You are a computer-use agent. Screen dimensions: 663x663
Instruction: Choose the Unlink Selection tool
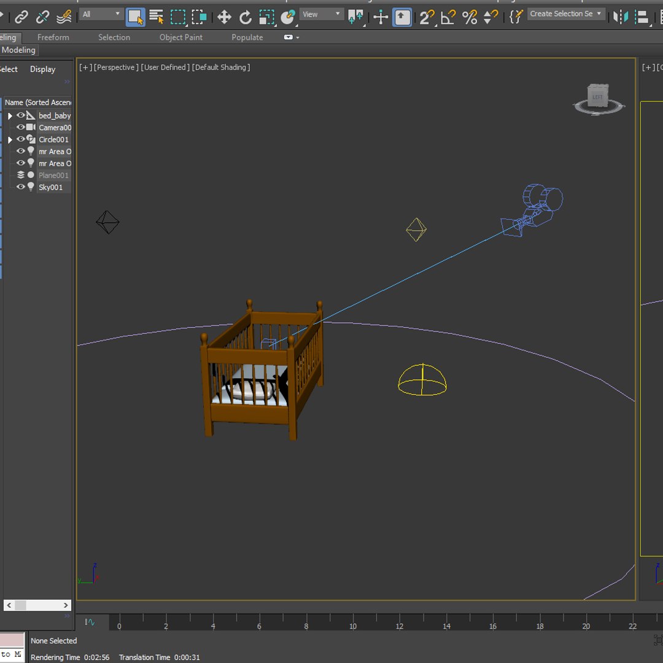[x=42, y=17]
